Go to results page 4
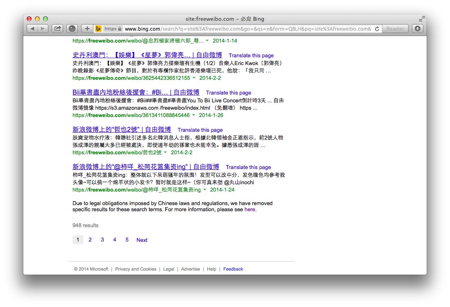 (114, 239)
